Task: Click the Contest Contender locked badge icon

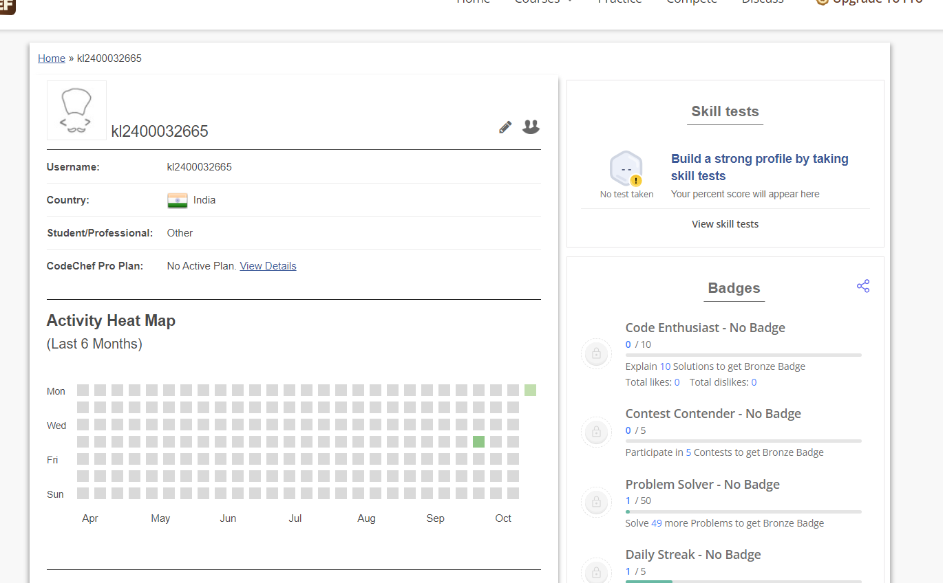Action: pyautogui.click(x=596, y=432)
